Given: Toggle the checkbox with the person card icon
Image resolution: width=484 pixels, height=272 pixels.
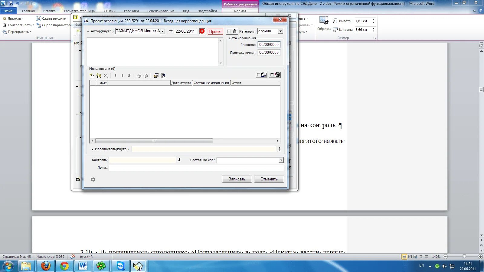Looking at the screenshot, I should click(x=258, y=75).
